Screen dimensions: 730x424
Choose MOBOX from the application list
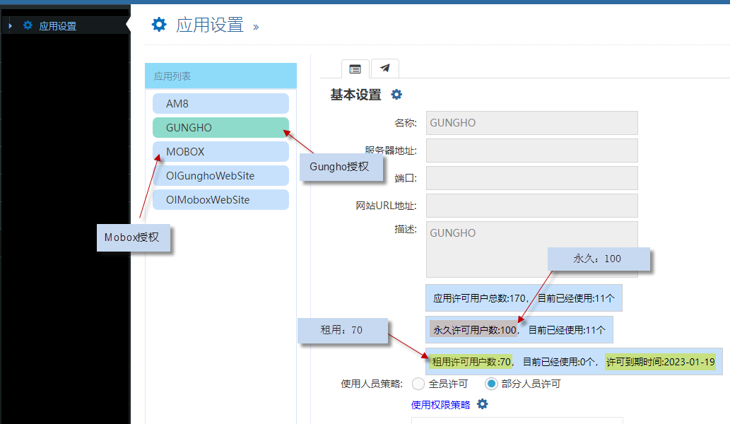pos(220,151)
